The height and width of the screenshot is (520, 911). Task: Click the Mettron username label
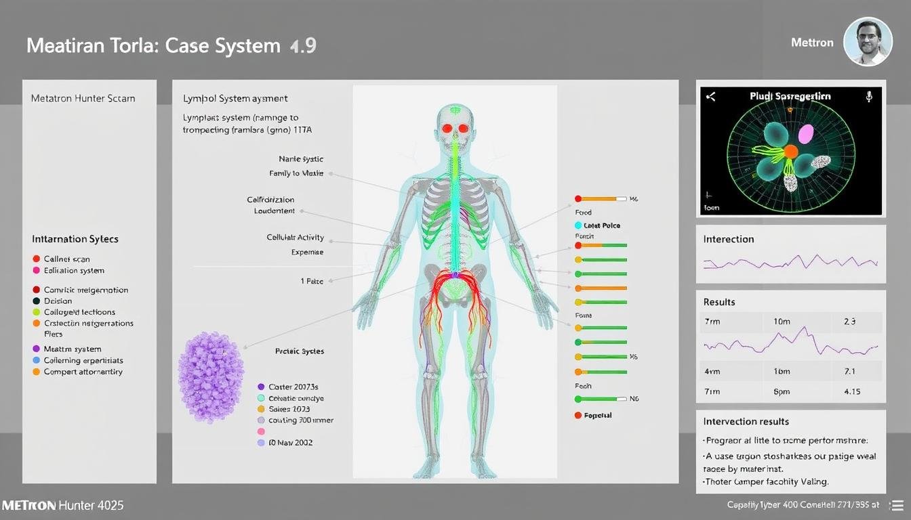(812, 42)
